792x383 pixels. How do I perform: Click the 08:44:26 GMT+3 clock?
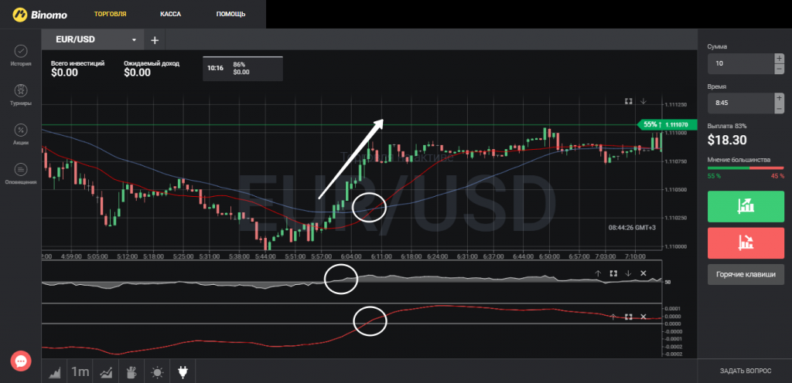coord(632,228)
